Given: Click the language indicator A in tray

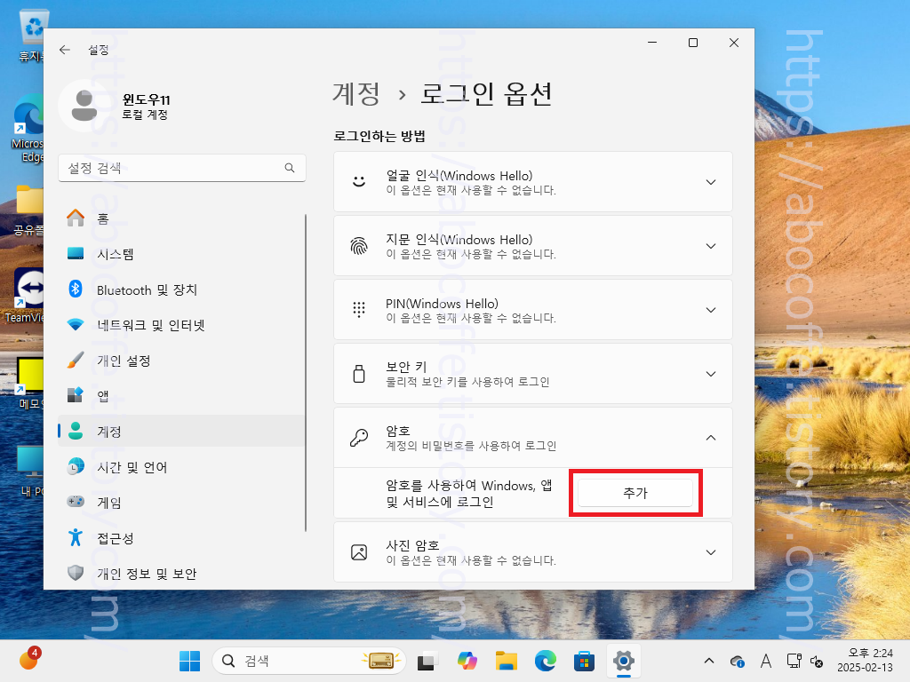Looking at the screenshot, I should [x=766, y=661].
